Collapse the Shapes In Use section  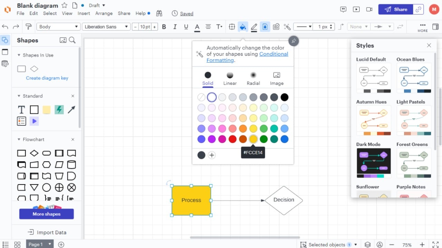pos(19,55)
